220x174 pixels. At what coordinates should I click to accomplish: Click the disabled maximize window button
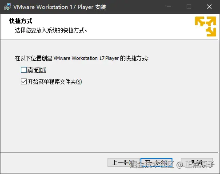pyautogui.click(x=189, y=7)
